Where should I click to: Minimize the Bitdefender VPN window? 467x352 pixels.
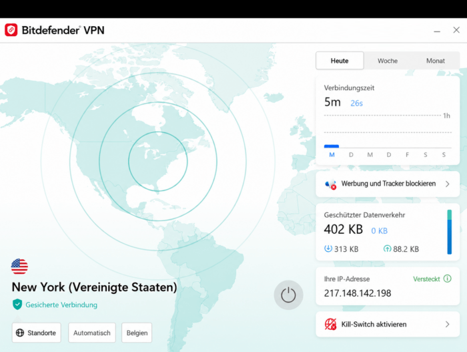tap(437, 31)
